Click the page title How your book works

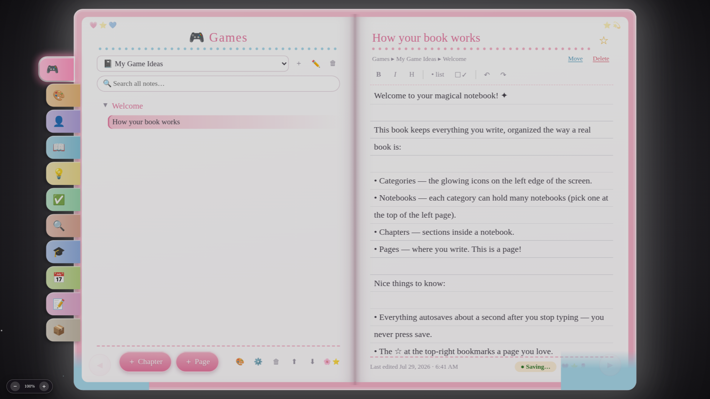426,38
